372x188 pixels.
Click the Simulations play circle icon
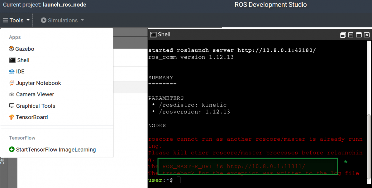coord(44,20)
